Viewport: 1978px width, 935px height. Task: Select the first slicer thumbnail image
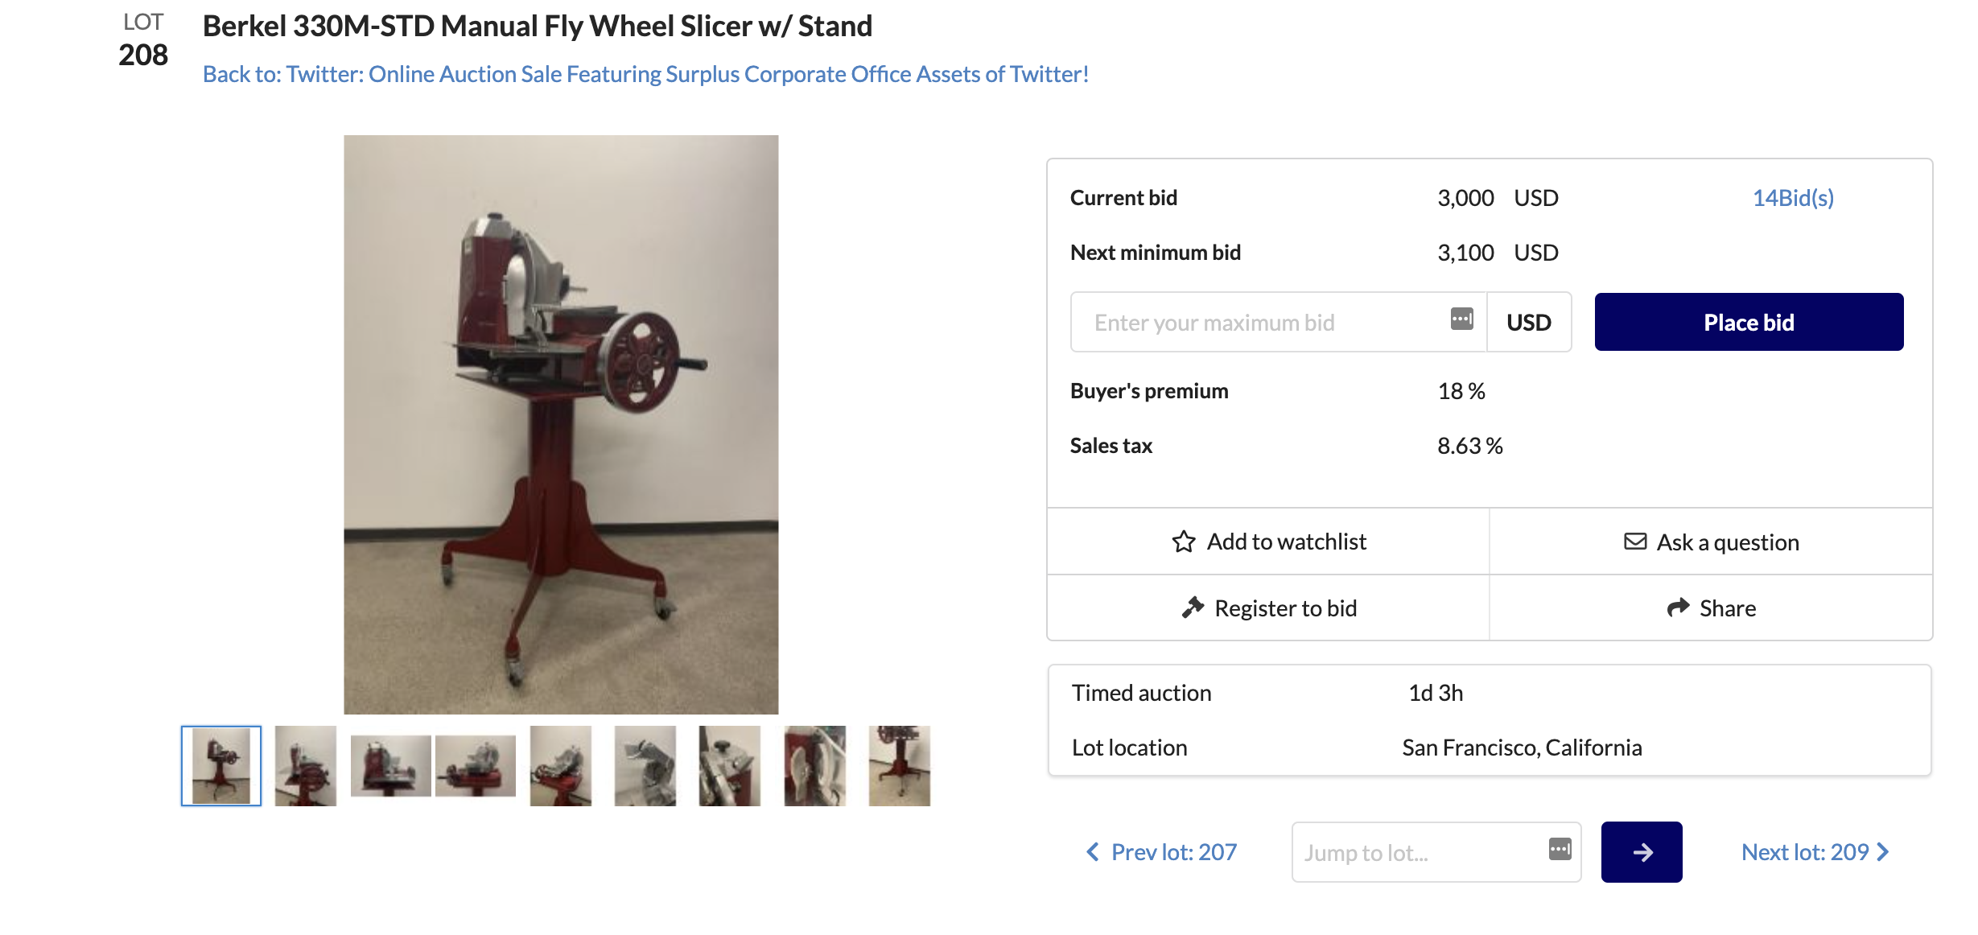[221, 766]
